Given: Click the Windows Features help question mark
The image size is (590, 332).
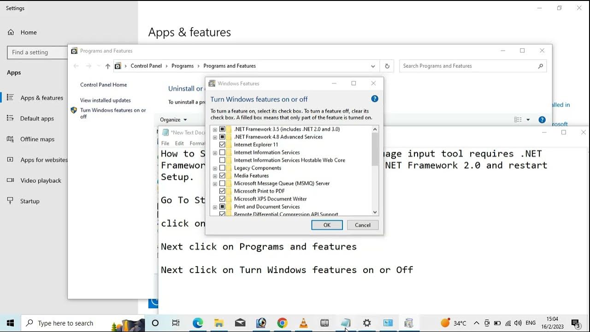Looking at the screenshot, I should click(x=375, y=99).
